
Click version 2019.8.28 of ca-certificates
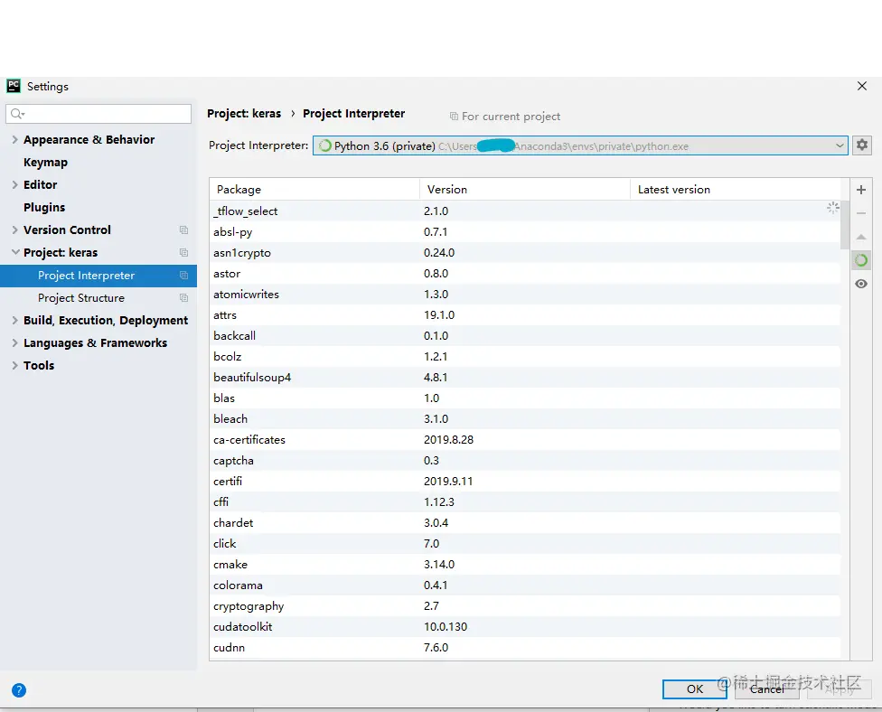pos(448,440)
